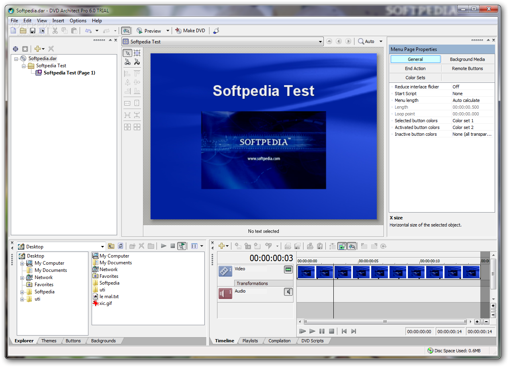The height and width of the screenshot is (367, 509).
Task: Click the Background Media properties button
Action: pos(468,59)
